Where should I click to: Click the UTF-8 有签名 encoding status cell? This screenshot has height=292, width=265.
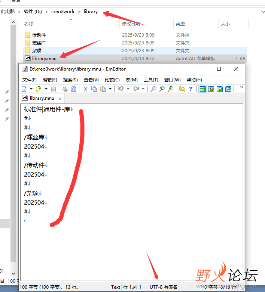164,287
